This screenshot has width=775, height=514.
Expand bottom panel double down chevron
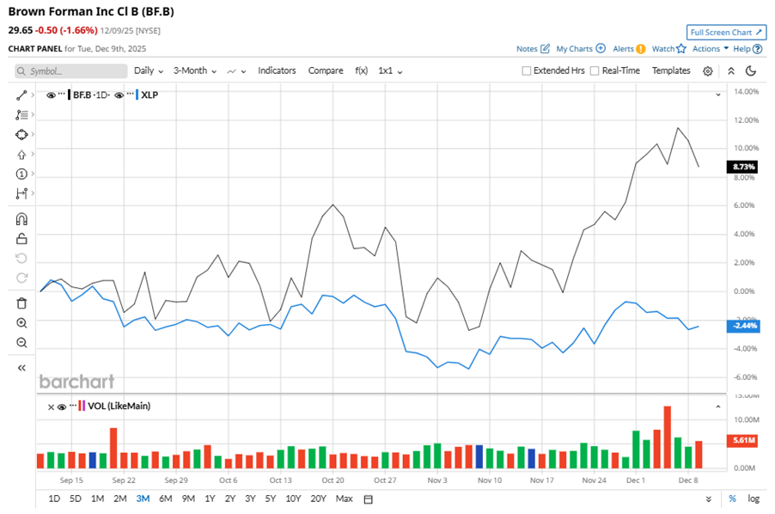pyautogui.click(x=709, y=499)
